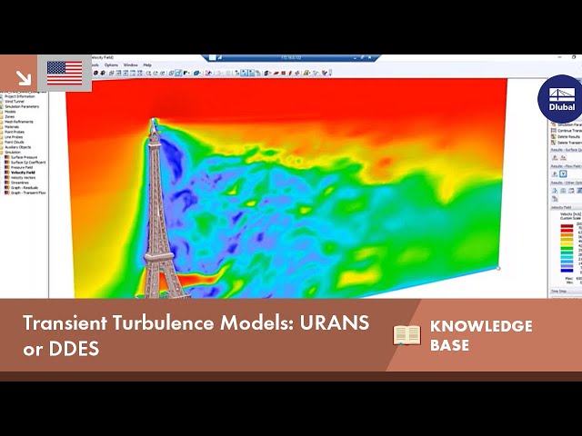Open the Auxiliary Objects folder

tap(18, 147)
